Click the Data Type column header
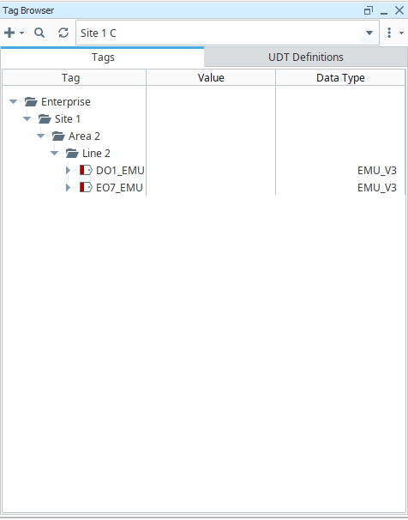The image size is (408, 520). pyautogui.click(x=340, y=77)
